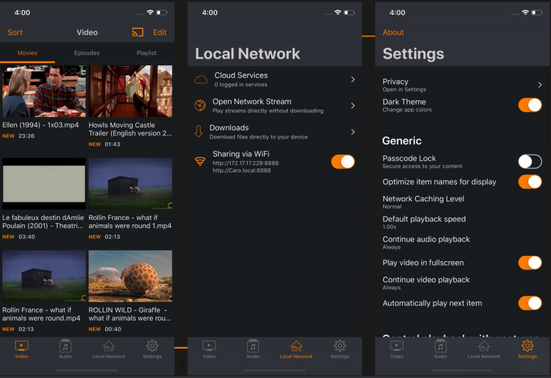The height and width of the screenshot is (378, 551).
Task: Open Ellen (1994) 1x03 video thumbnail
Action: [x=44, y=91]
